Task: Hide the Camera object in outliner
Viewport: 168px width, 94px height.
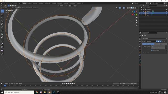Action: (166, 11)
